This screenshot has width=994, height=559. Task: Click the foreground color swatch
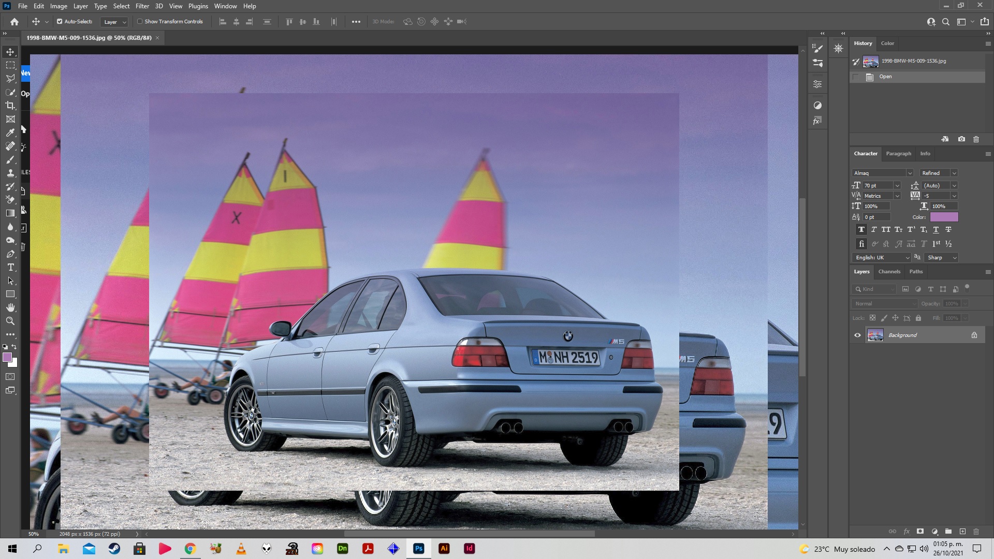(x=7, y=358)
